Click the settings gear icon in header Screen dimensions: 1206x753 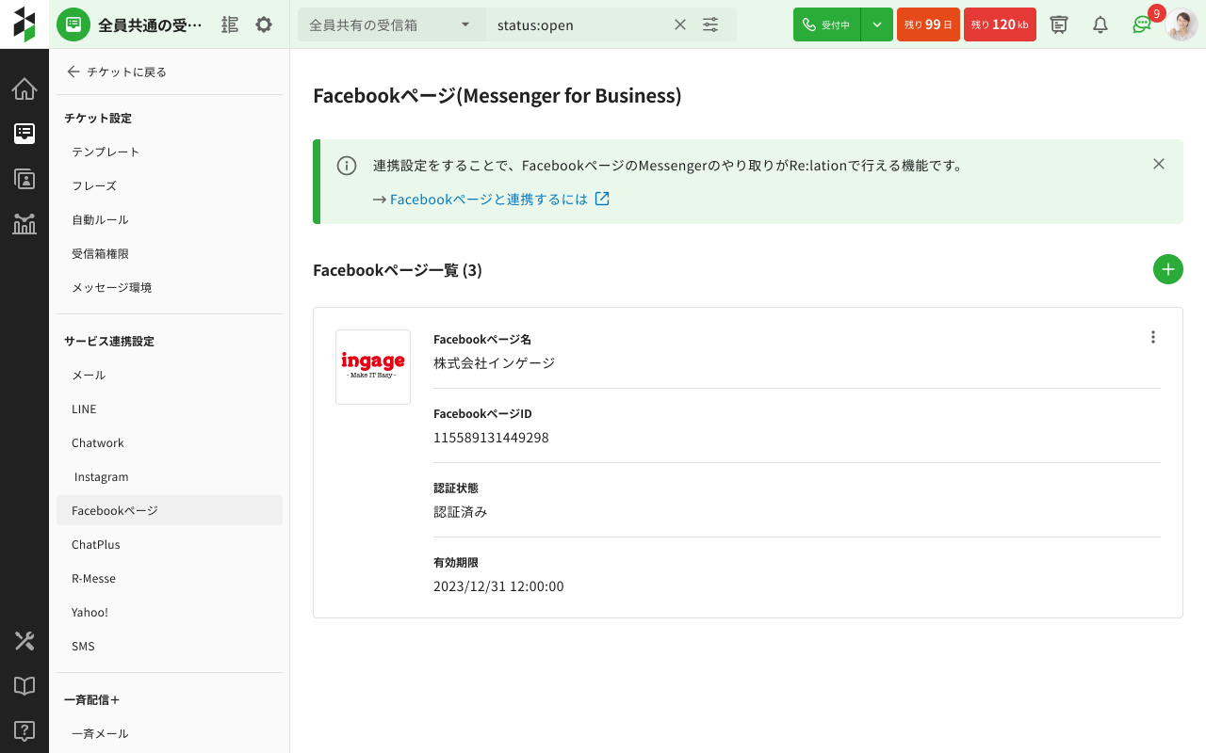tap(264, 24)
